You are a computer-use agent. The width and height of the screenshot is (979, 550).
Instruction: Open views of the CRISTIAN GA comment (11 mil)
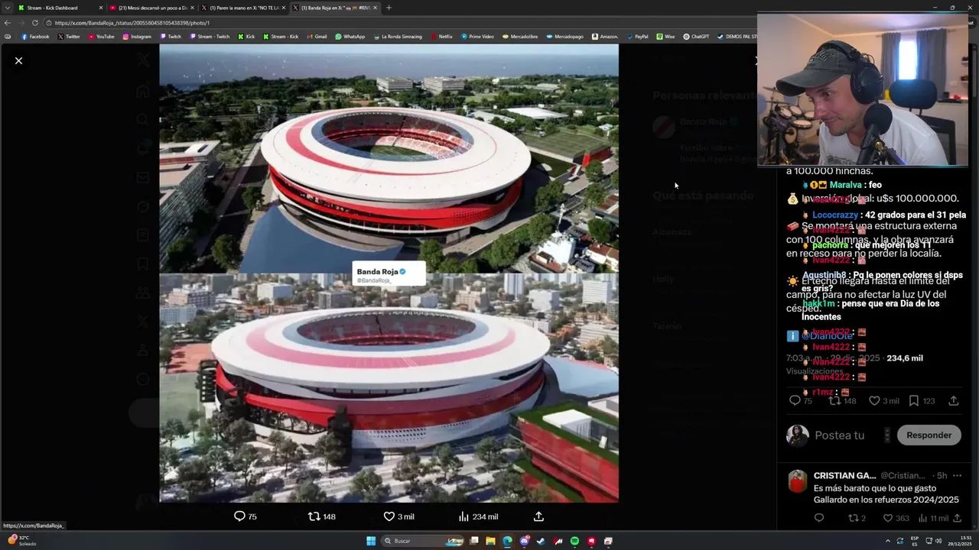(x=922, y=518)
